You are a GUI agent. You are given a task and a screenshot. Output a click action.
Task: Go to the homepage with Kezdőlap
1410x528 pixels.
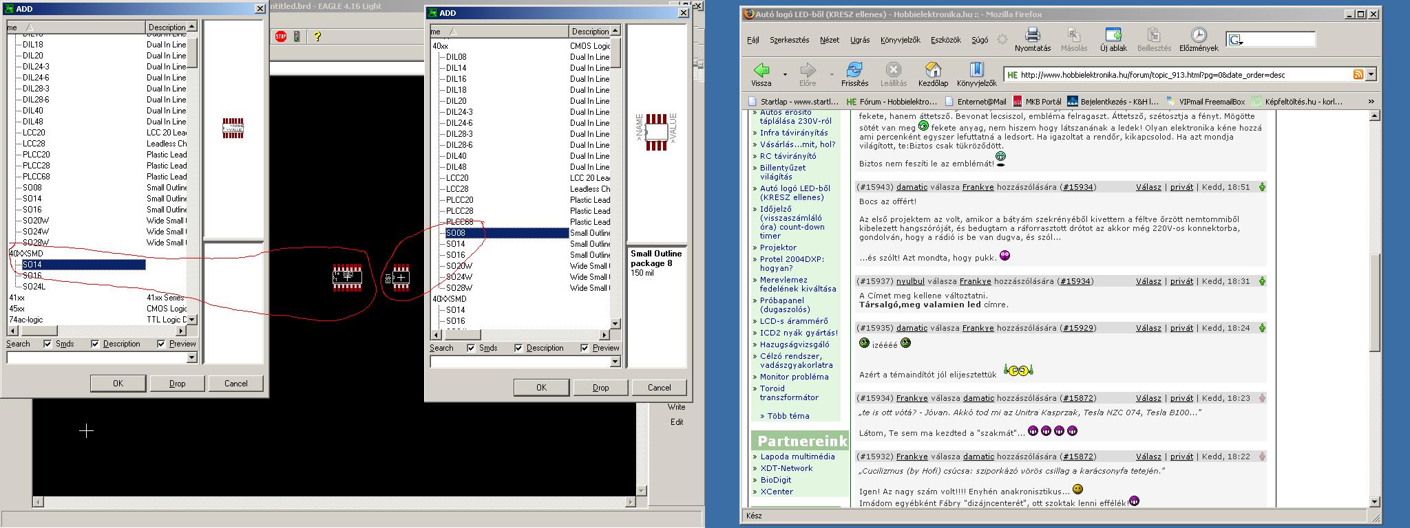(933, 74)
